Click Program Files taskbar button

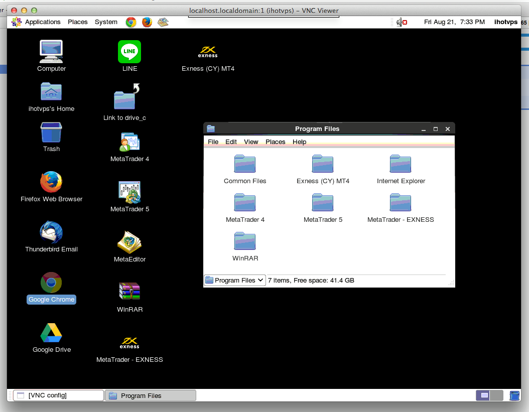pyautogui.click(x=151, y=395)
